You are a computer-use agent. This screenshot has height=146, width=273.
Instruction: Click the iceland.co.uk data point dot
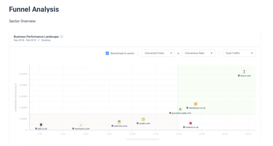(184, 127)
